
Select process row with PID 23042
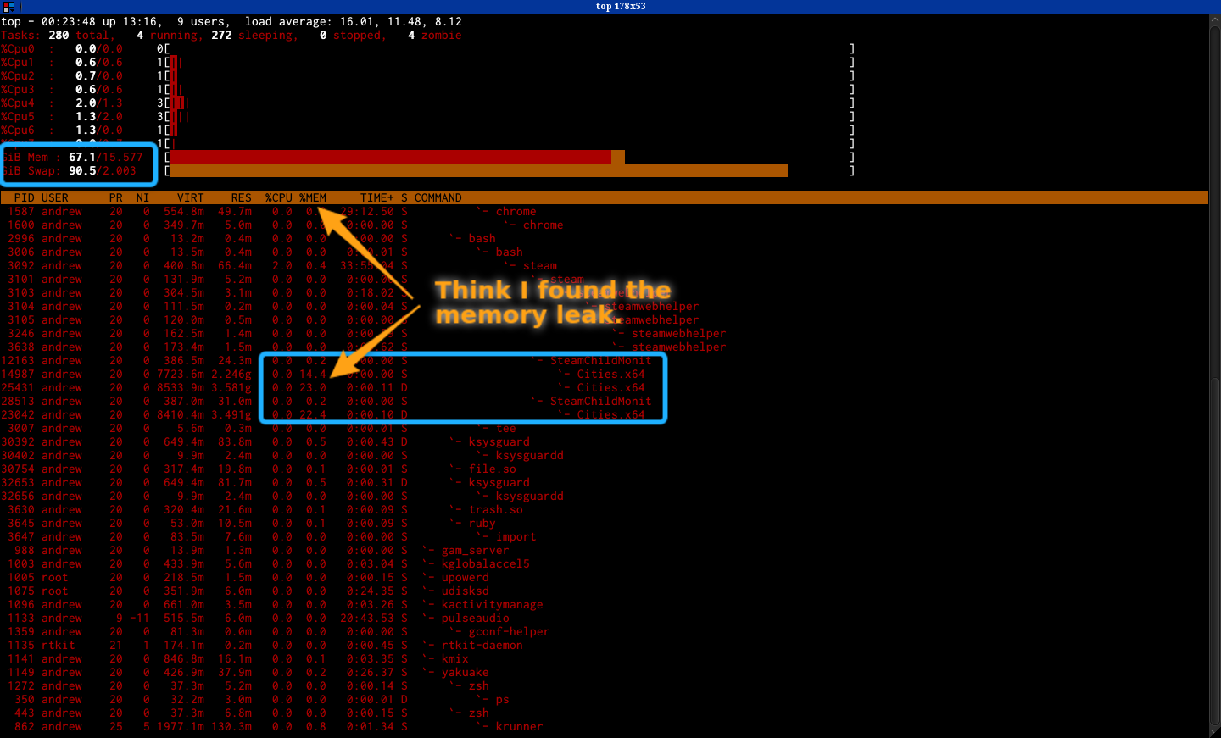pyautogui.click(x=604, y=414)
